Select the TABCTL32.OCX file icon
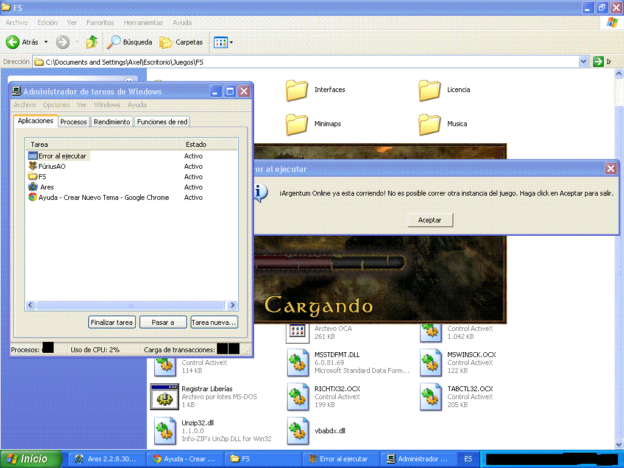The height and width of the screenshot is (468, 624). pyautogui.click(x=431, y=397)
